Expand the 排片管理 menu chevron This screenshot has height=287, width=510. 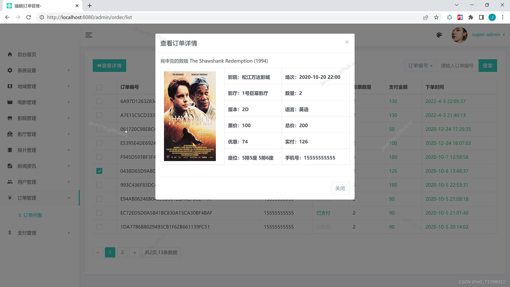tap(69, 150)
